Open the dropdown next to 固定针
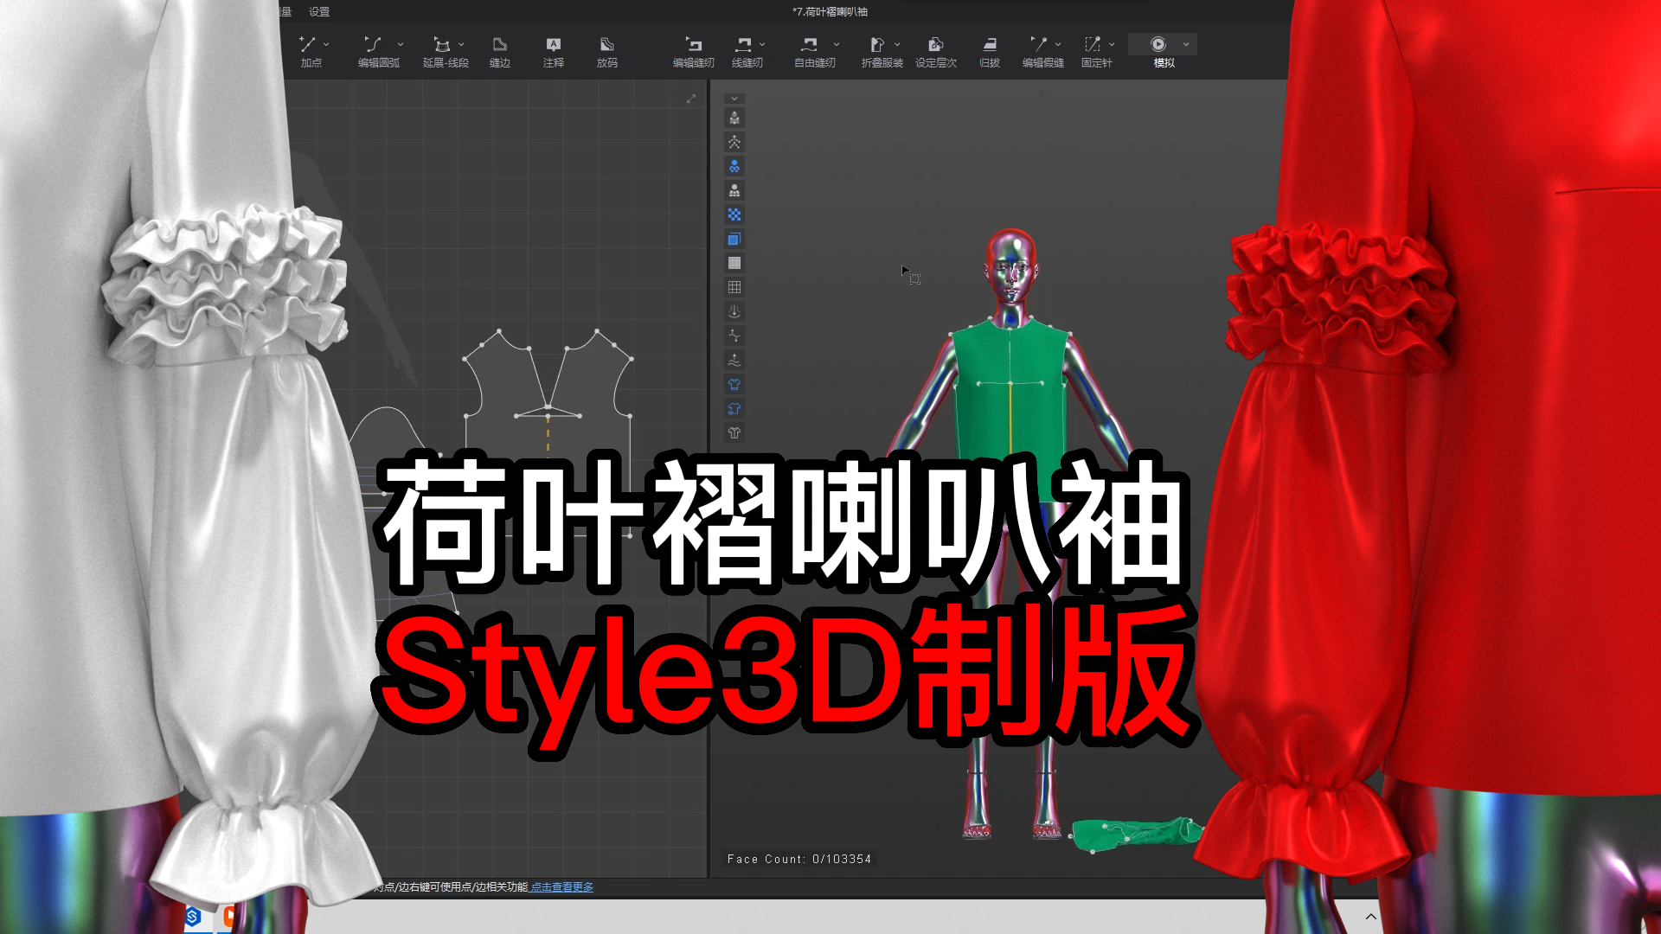Viewport: 1661px width, 934px height. 1112,44
